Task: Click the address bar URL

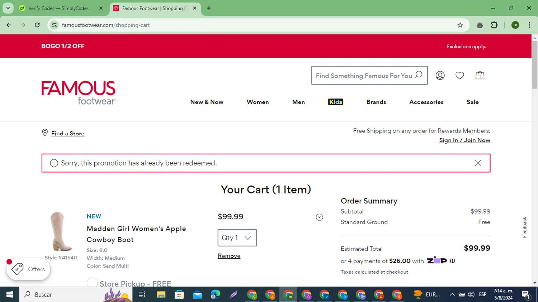Action: click(x=106, y=25)
